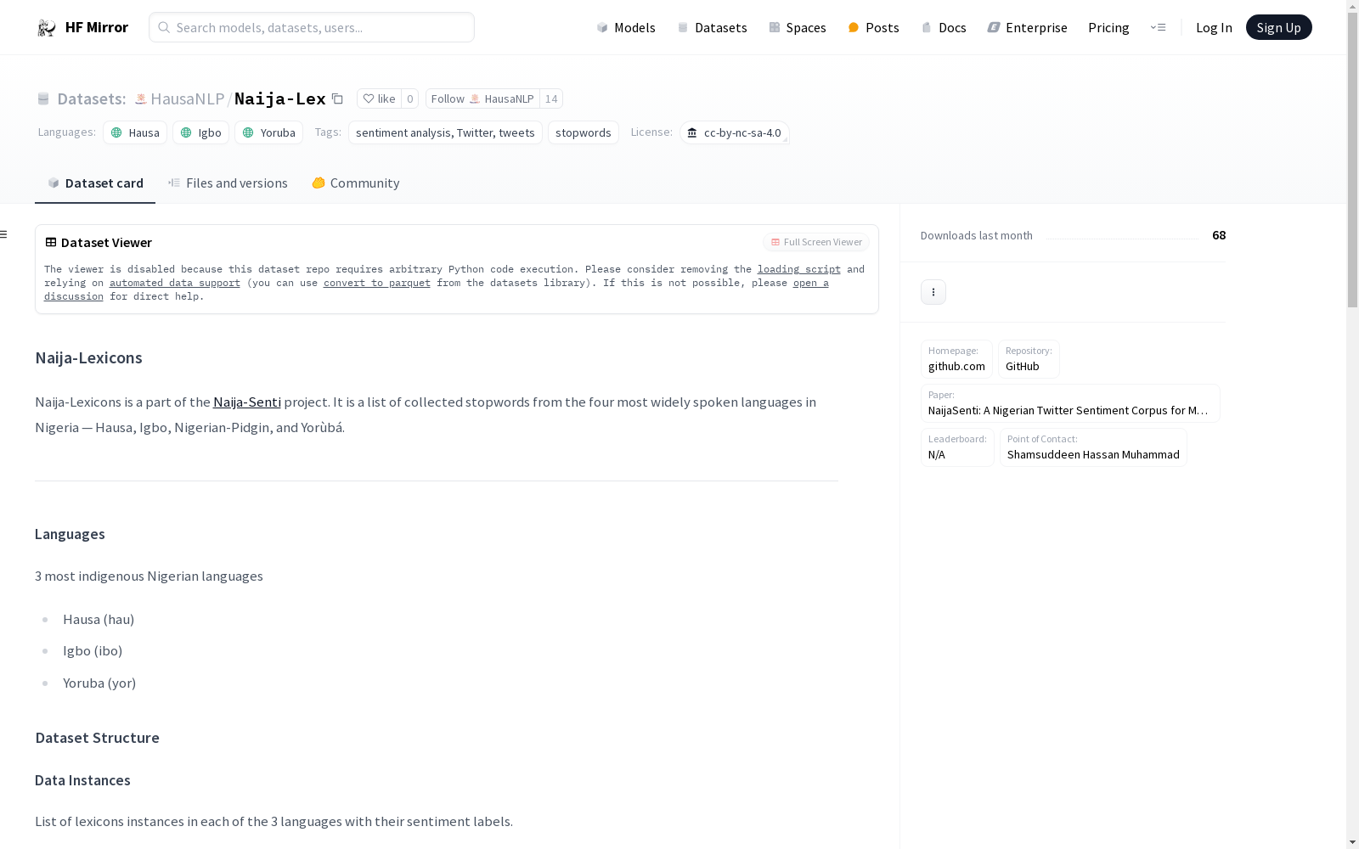View the 14 followers count

[551, 98]
